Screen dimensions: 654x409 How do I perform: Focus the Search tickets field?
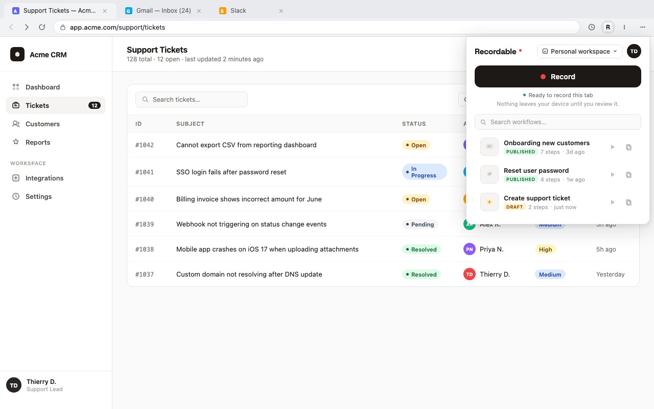click(192, 100)
